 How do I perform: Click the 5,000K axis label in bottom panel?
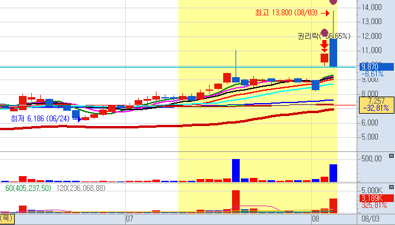pos(372,190)
